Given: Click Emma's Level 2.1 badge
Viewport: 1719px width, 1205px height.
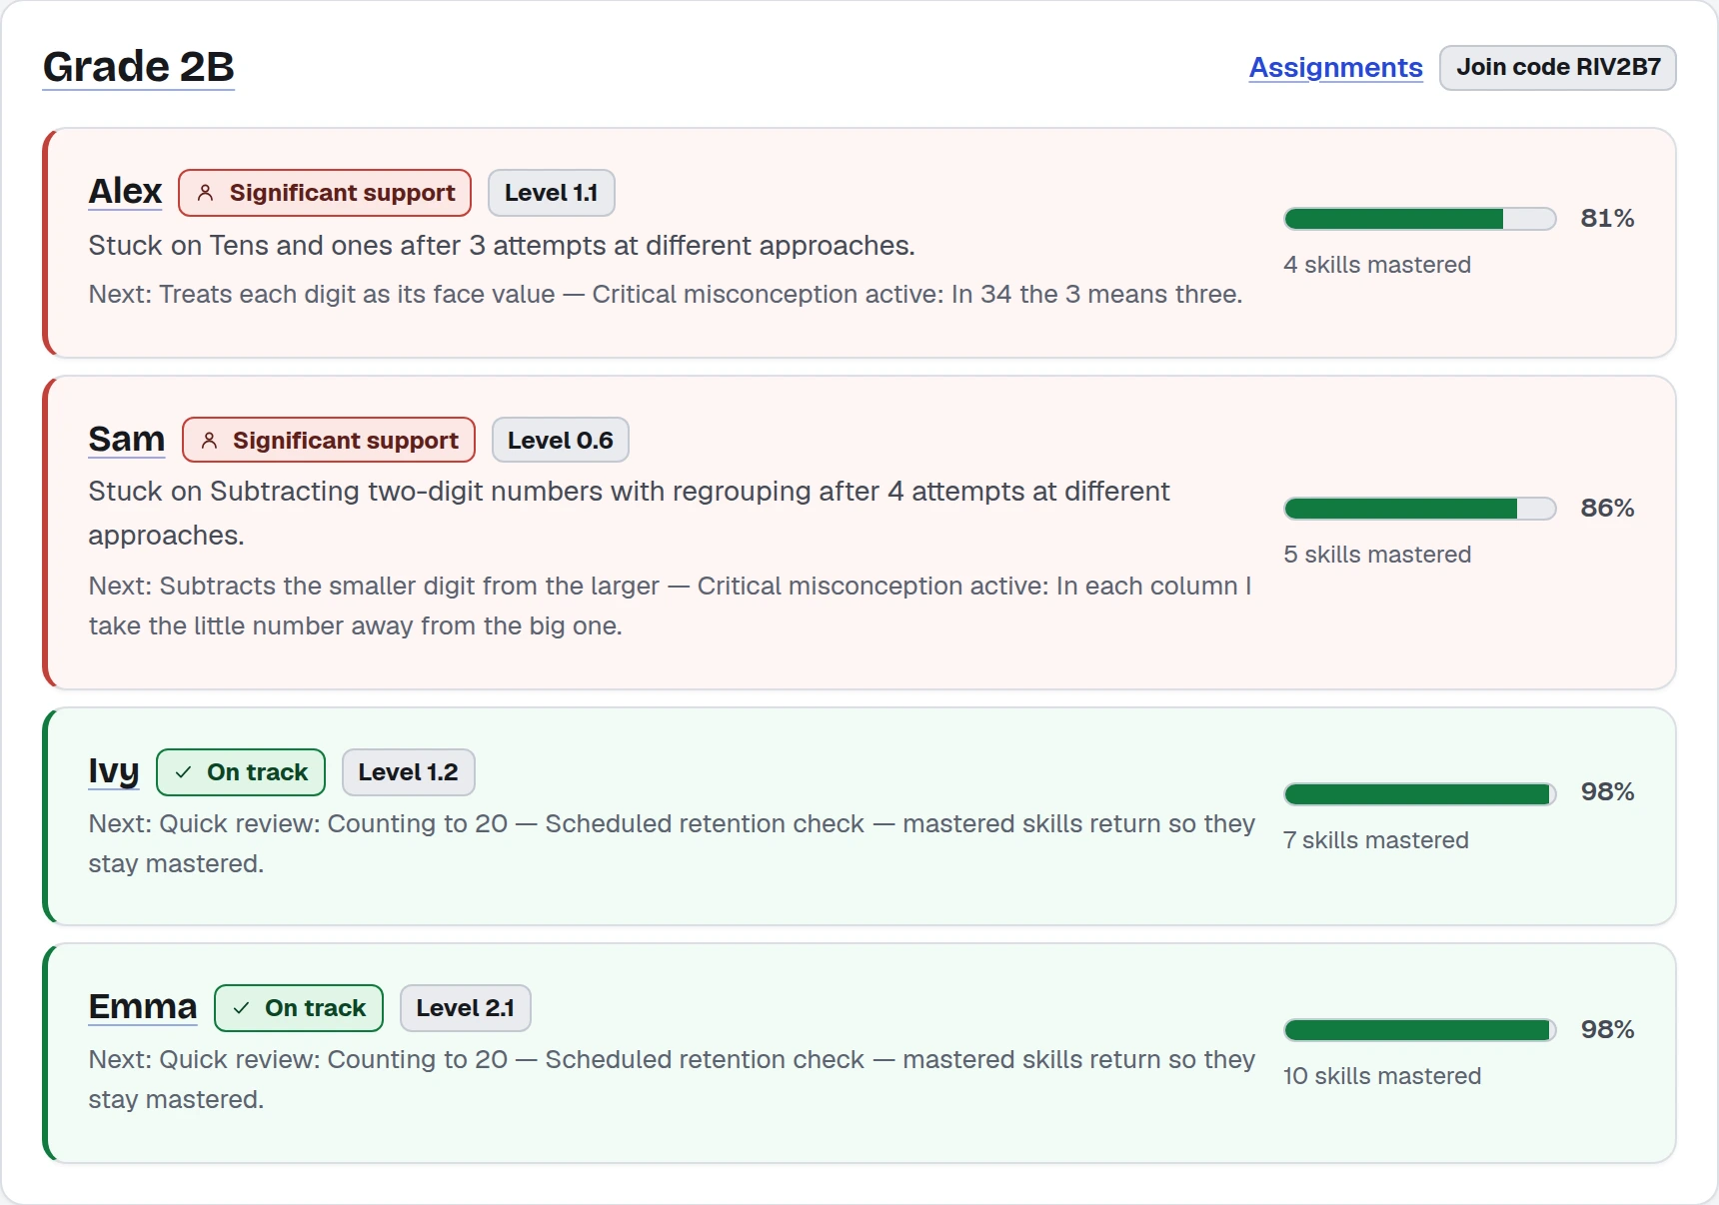Looking at the screenshot, I should (465, 1008).
